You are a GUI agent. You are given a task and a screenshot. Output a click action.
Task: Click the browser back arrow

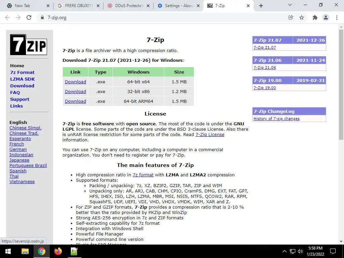click(7, 17)
